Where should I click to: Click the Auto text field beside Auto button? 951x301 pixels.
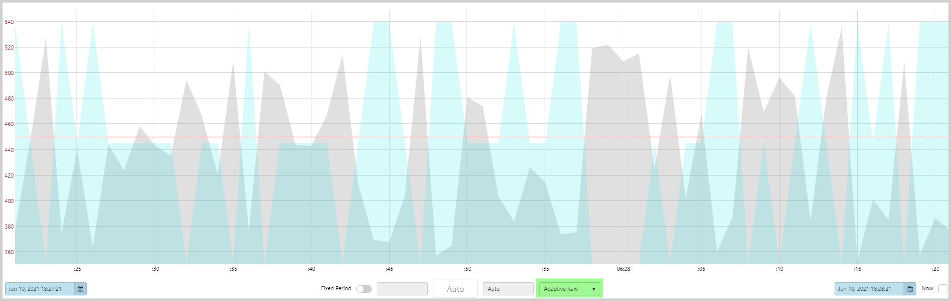(x=508, y=289)
